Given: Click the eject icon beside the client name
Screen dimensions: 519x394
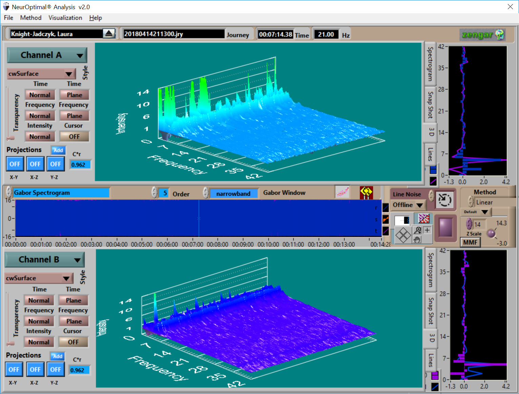Looking at the screenshot, I should [109, 34].
